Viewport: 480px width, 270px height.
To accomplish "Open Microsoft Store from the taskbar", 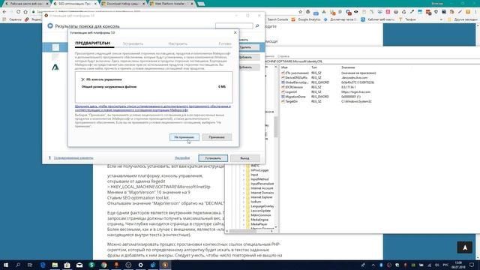I will [67, 265].
